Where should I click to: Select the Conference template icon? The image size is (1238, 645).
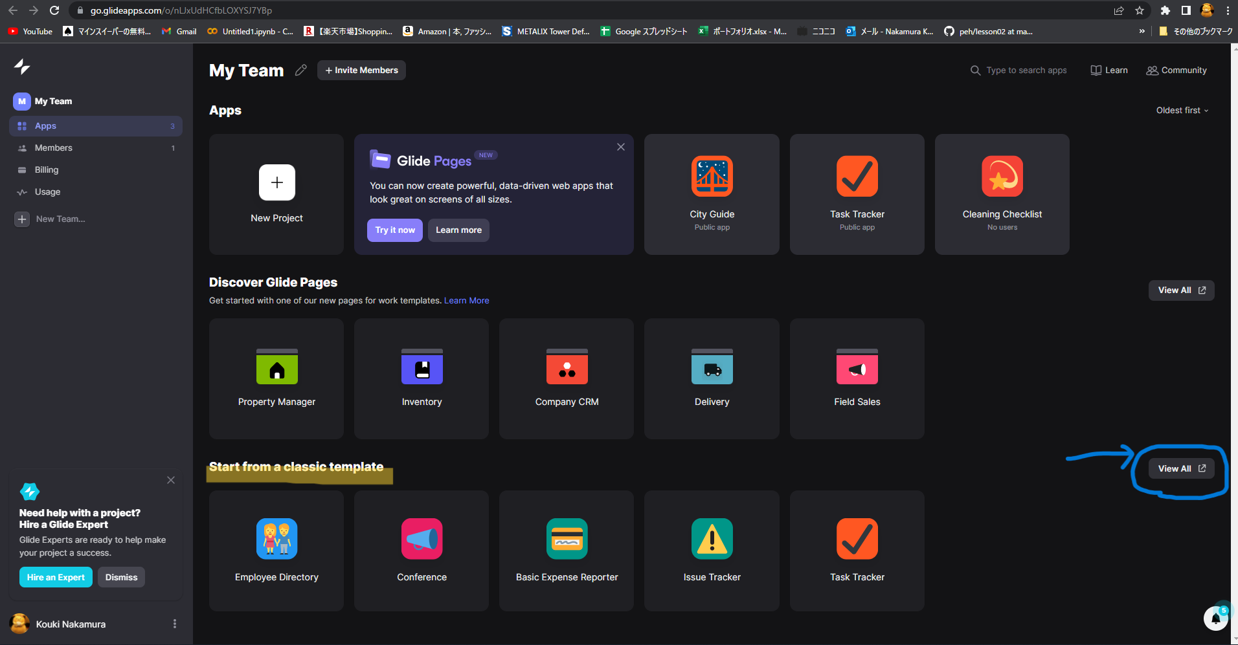(x=422, y=539)
